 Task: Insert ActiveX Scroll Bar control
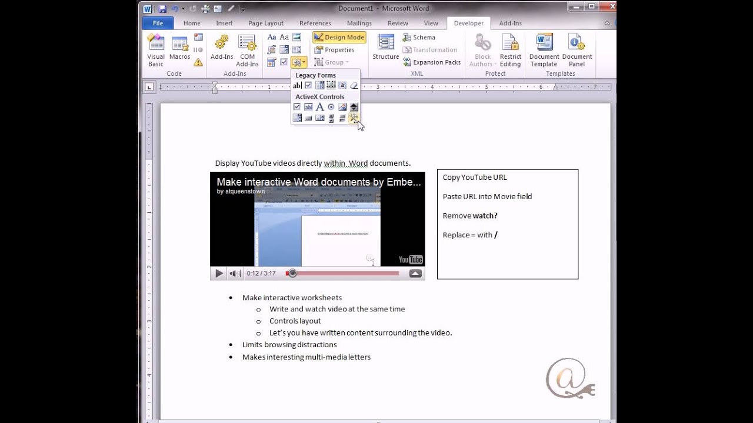[331, 117]
